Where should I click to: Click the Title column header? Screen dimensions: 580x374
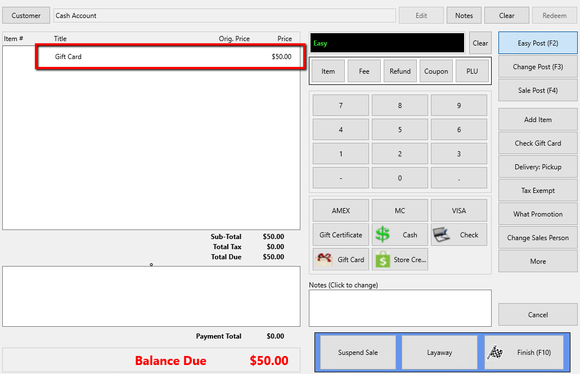tap(60, 38)
